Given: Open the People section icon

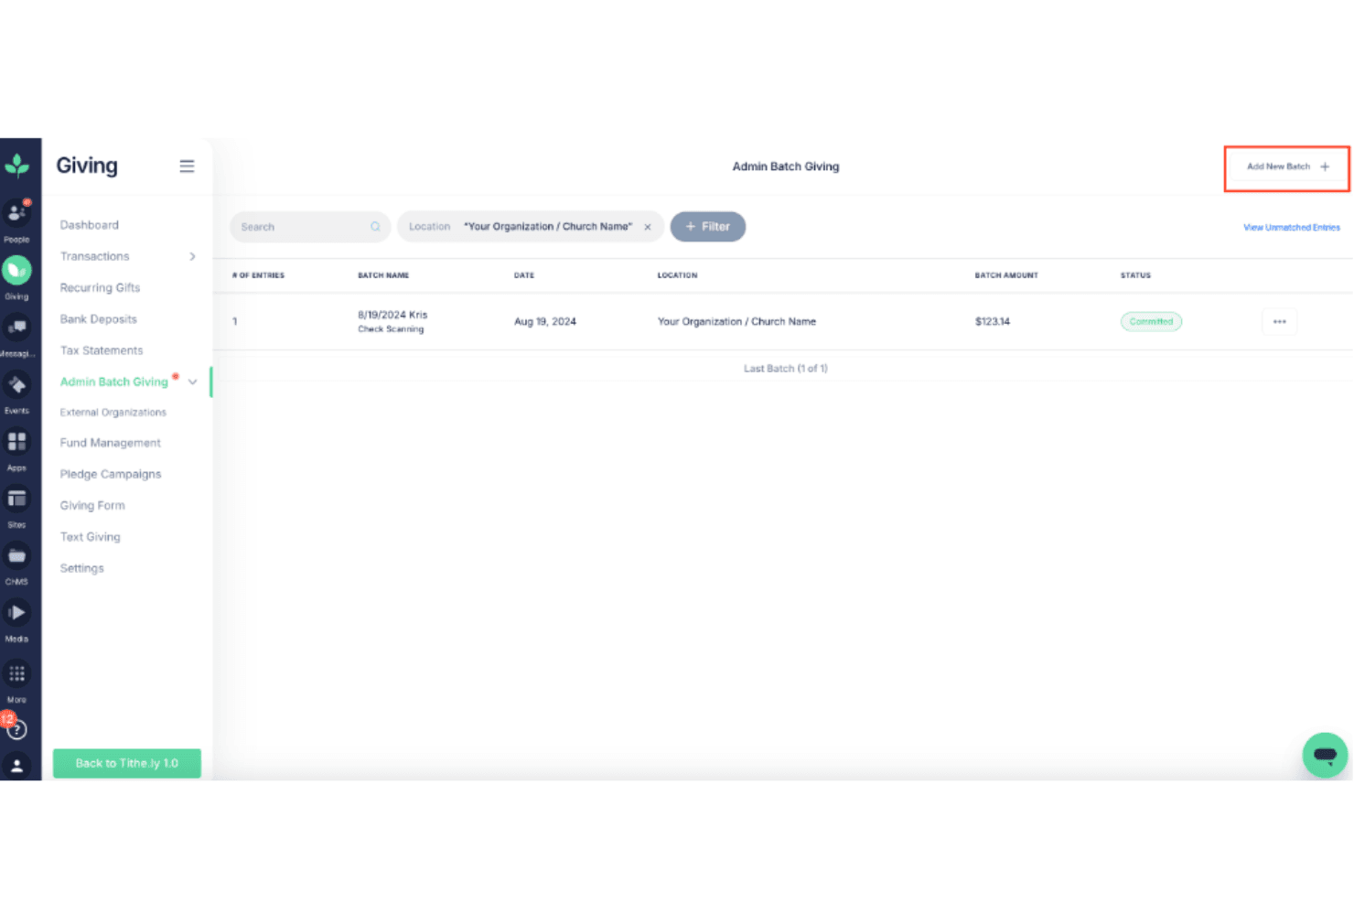Looking at the screenshot, I should tap(16, 213).
